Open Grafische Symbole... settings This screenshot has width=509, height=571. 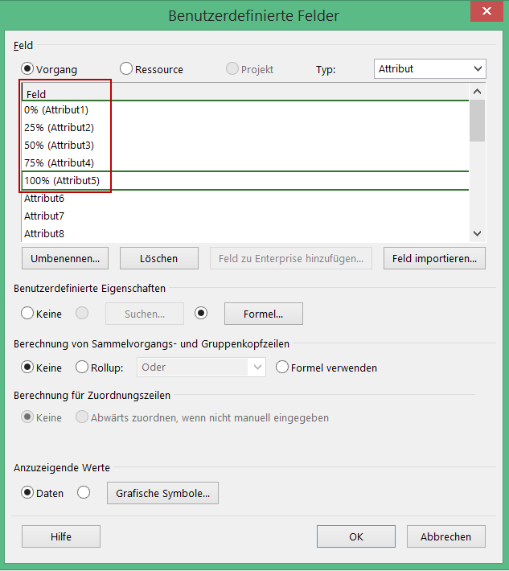point(162,493)
